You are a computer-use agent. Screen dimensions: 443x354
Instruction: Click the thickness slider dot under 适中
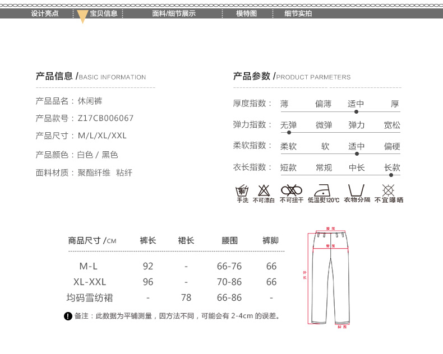356,112
